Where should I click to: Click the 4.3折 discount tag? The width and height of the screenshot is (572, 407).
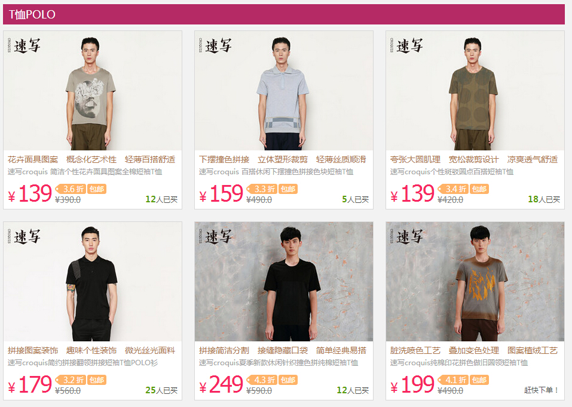coord(262,380)
